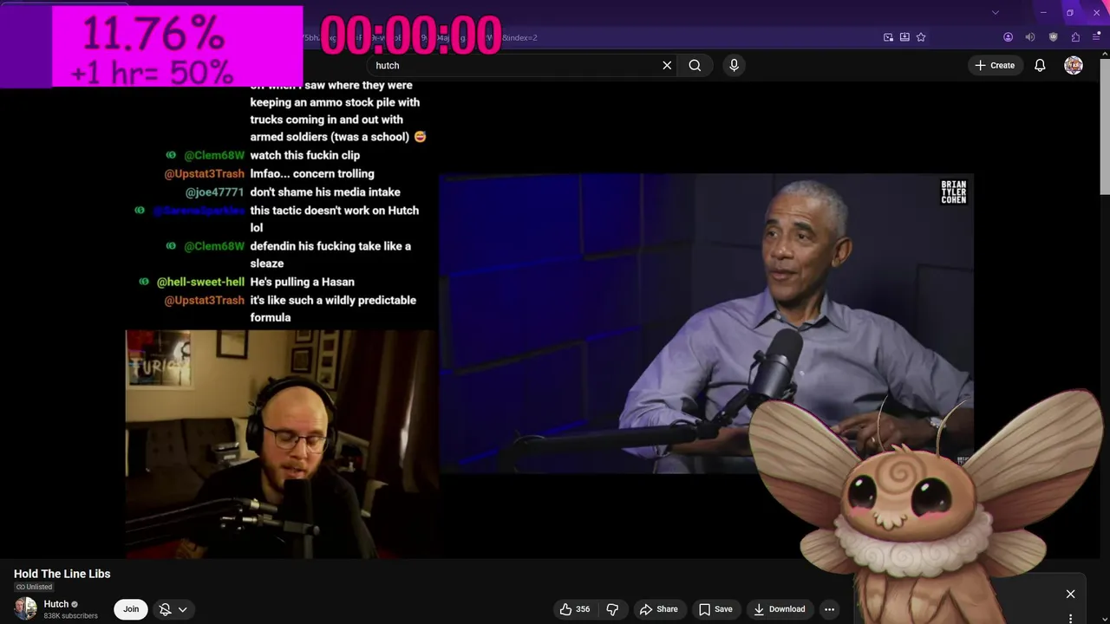This screenshot has width=1110, height=624.
Task: Bookmark this page with the star icon
Action: pyautogui.click(x=921, y=37)
